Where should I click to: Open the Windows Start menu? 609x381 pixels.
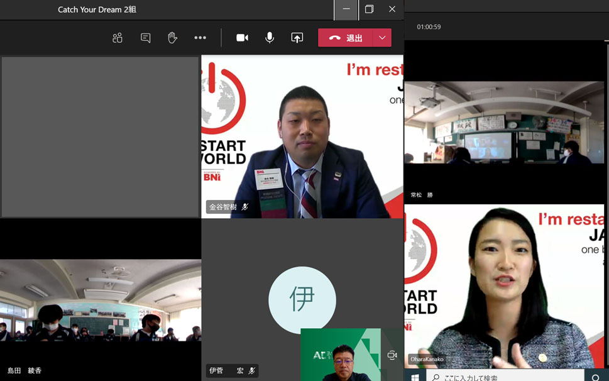[415, 377]
